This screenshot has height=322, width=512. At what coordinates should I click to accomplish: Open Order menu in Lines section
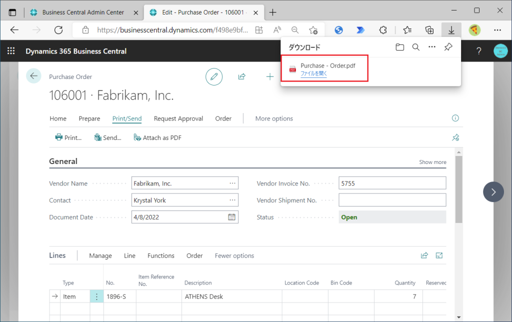pyautogui.click(x=194, y=255)
